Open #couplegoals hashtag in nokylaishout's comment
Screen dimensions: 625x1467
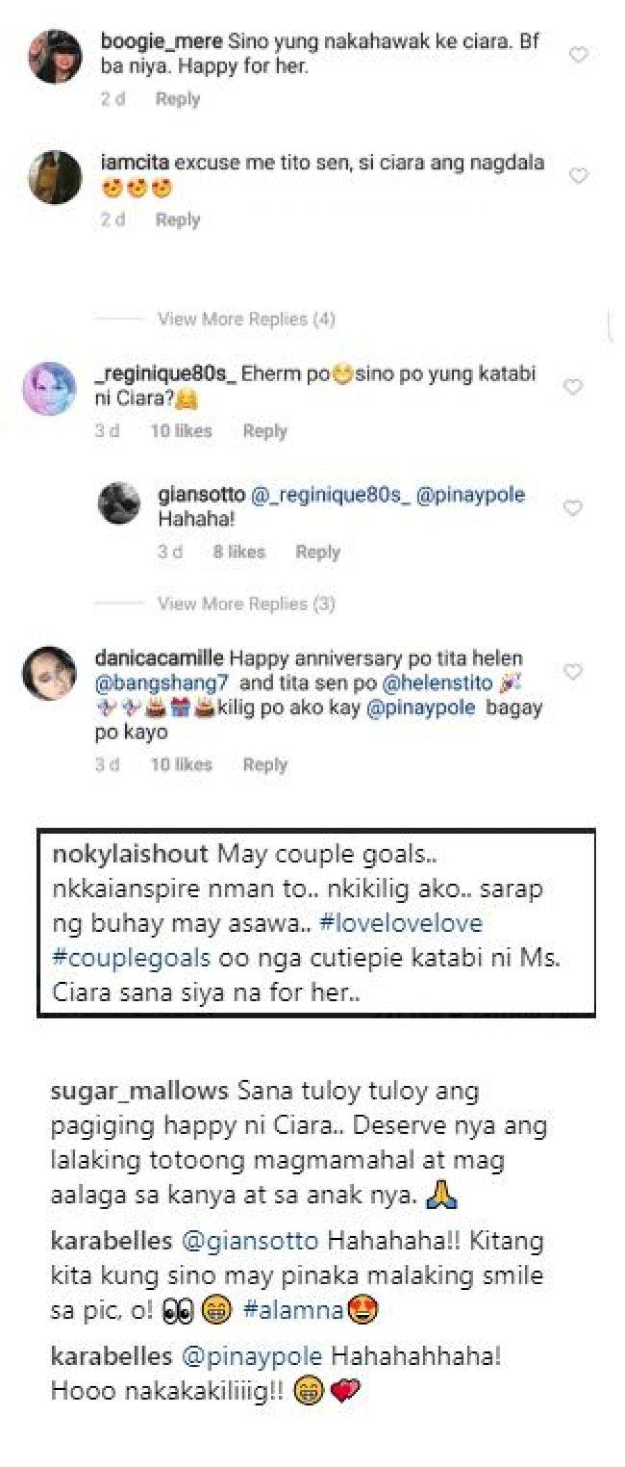pyautogui.click(x=131, y=958)
